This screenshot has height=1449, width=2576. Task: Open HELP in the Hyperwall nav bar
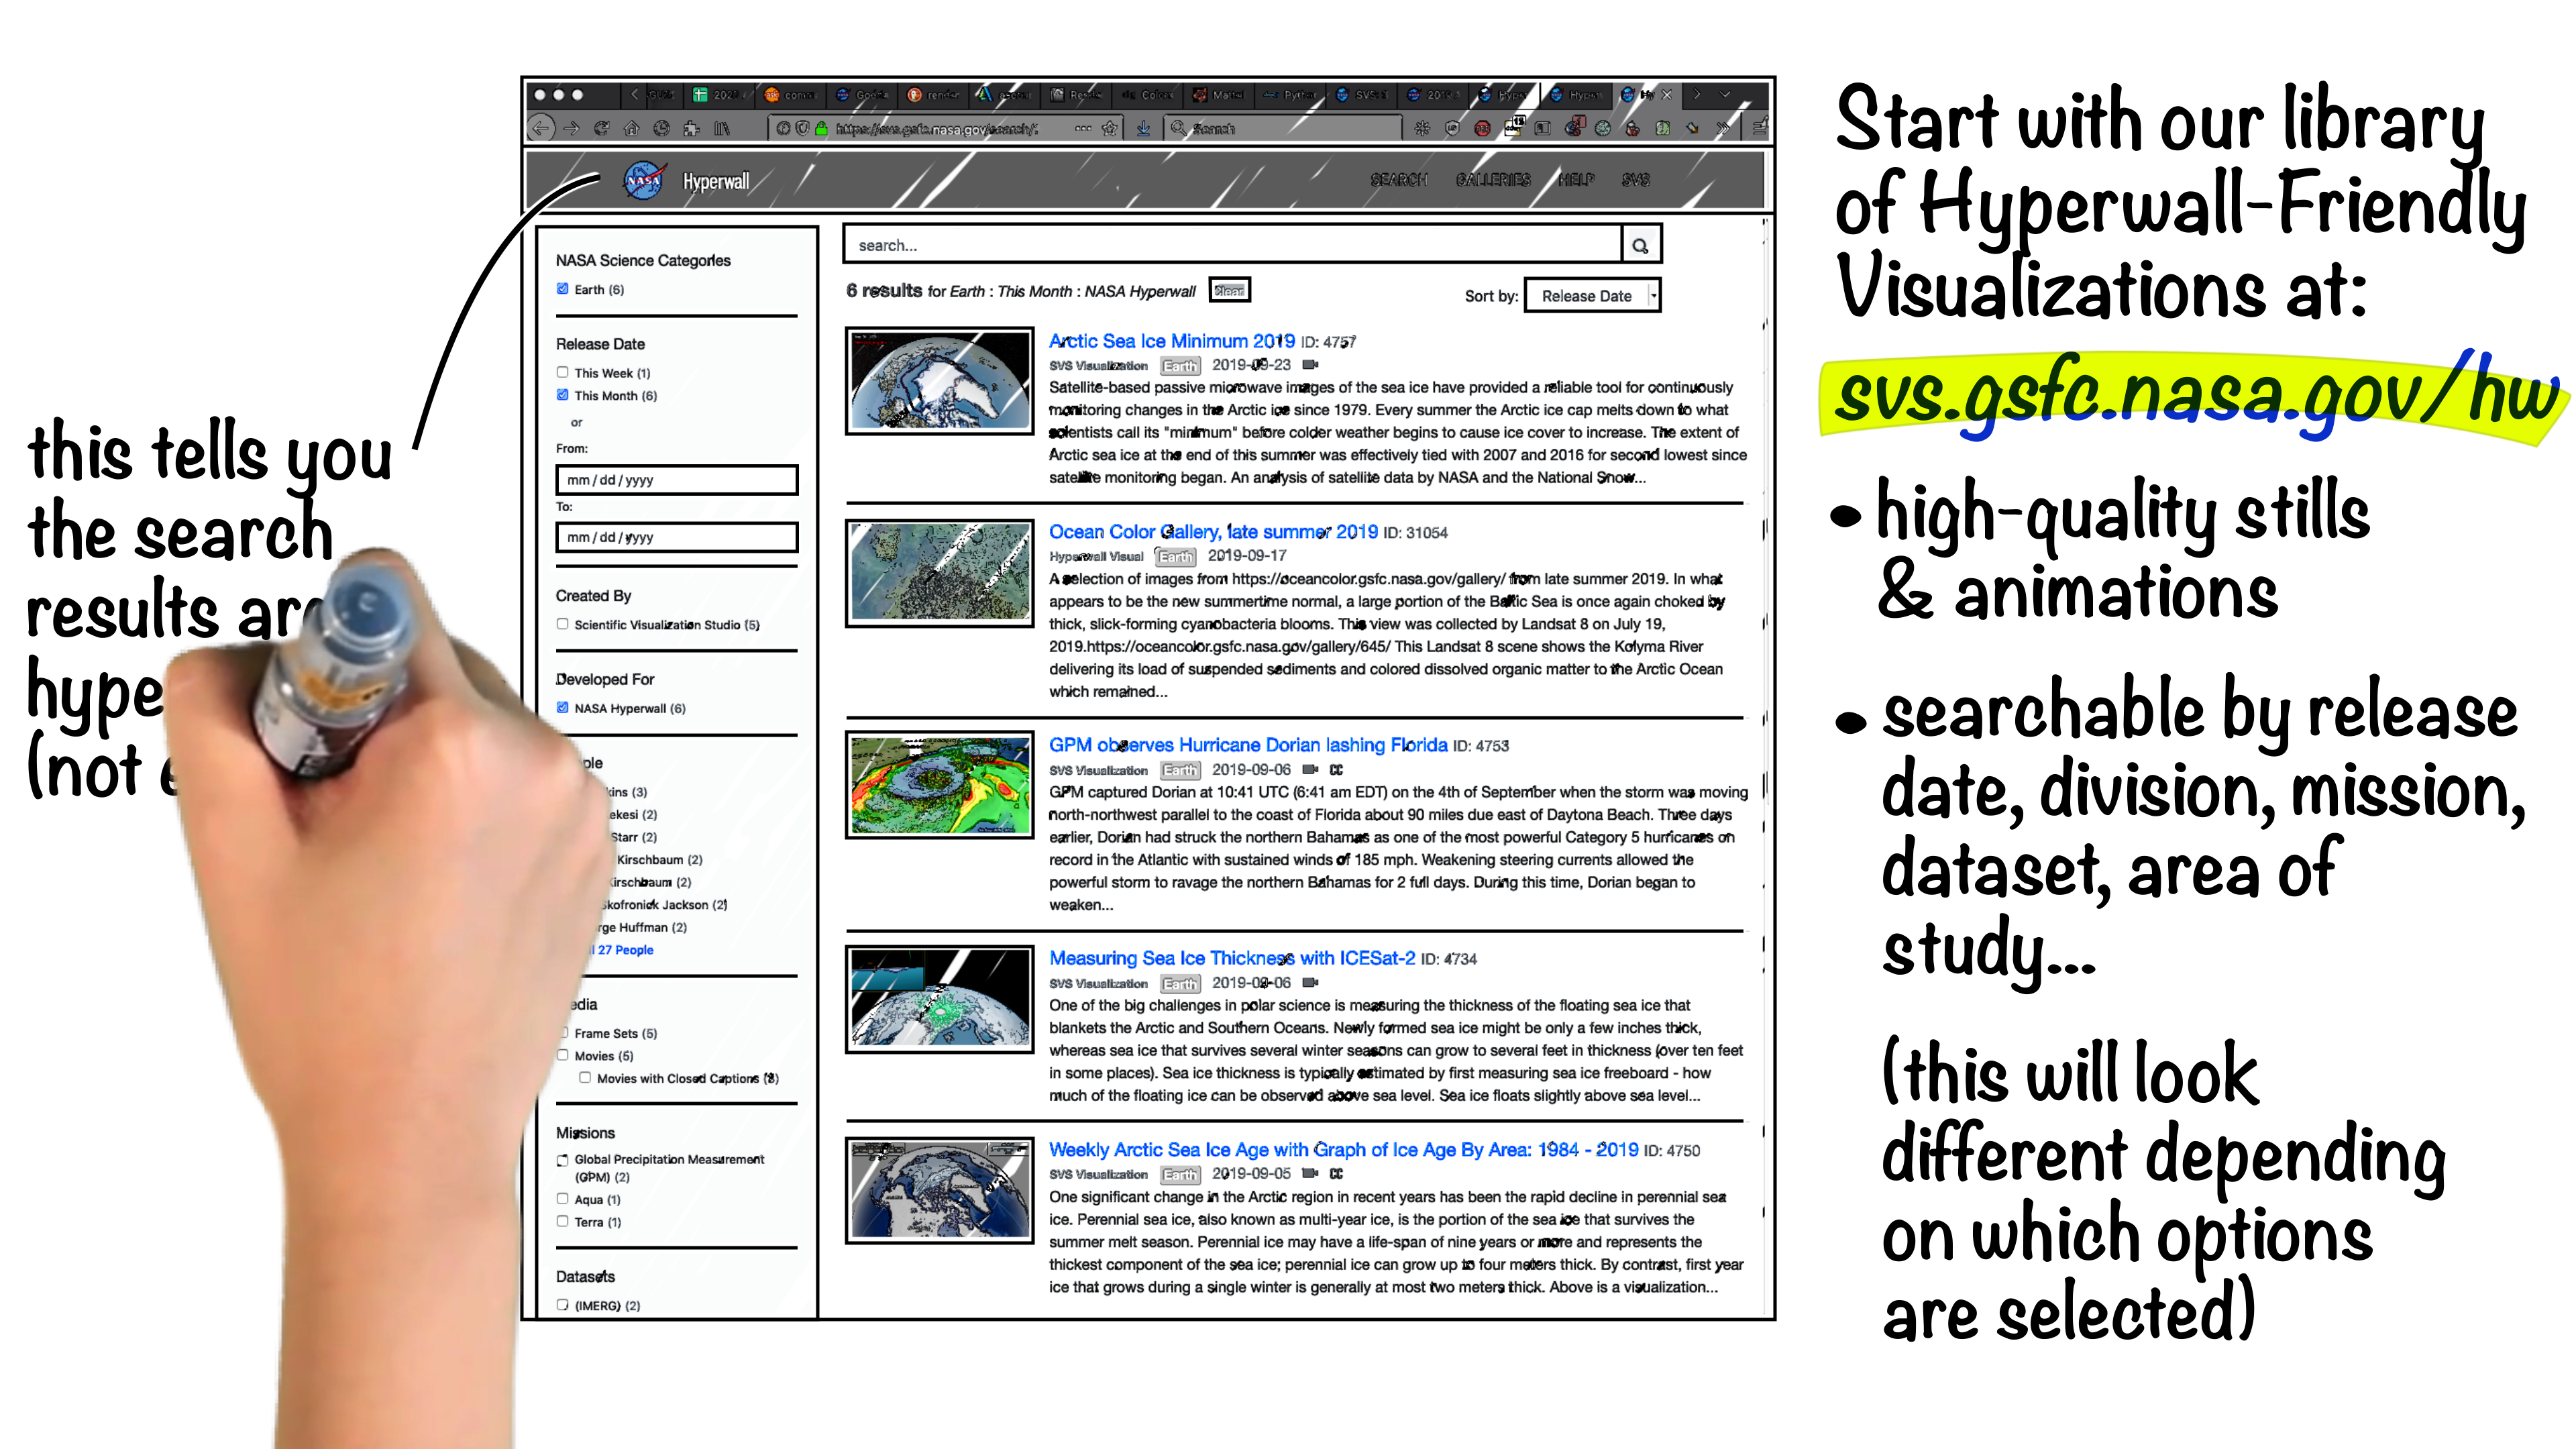click(x=1577, y=180)
